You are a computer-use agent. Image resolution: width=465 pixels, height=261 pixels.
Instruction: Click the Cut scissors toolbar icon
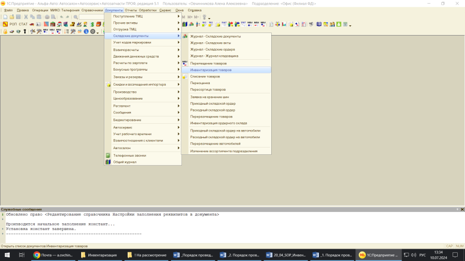pos(26,17)
